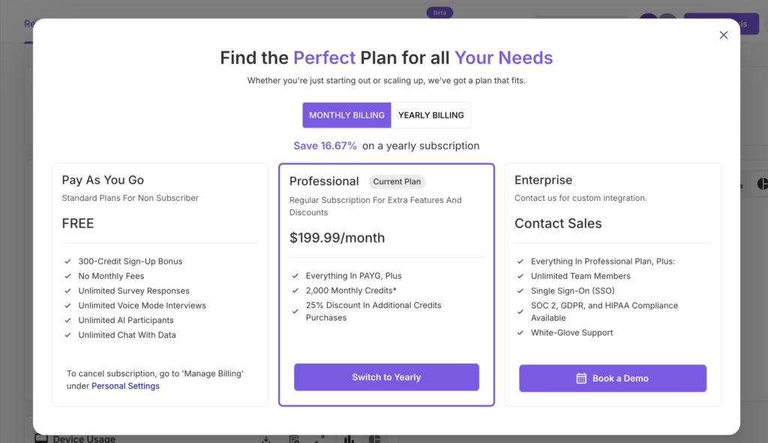768x443 pixels.
Task: Click the pie chart icon at right edge
Action: (x=763, y=184)
